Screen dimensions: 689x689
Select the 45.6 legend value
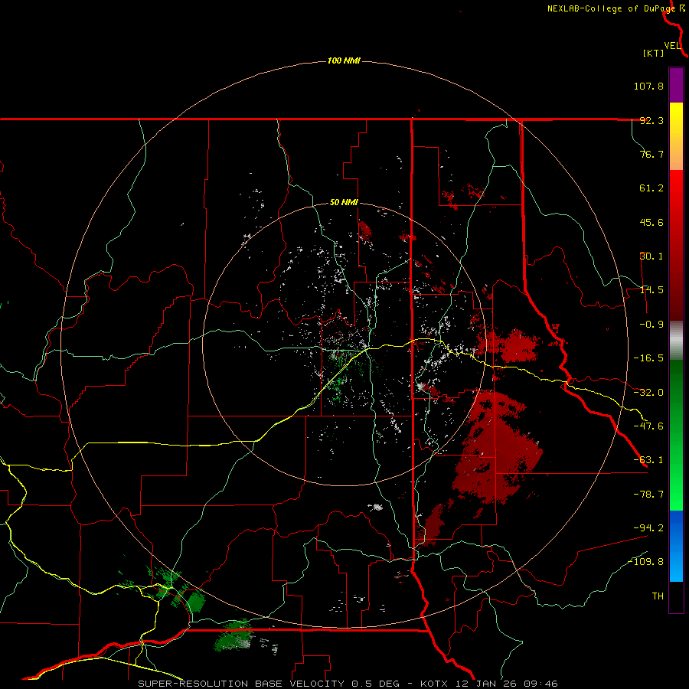pos(651,222)
